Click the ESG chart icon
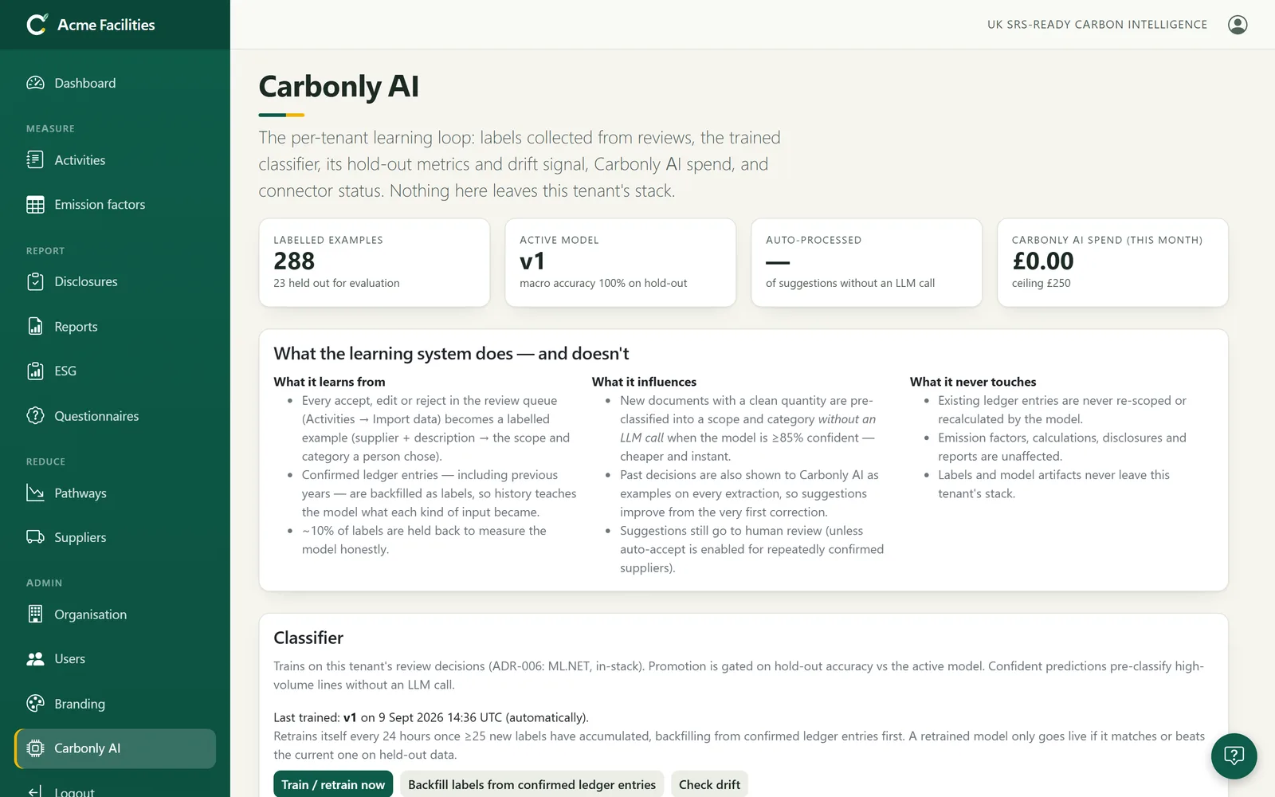Viewport: 1275px width, 797px height. tap(35, 371)
